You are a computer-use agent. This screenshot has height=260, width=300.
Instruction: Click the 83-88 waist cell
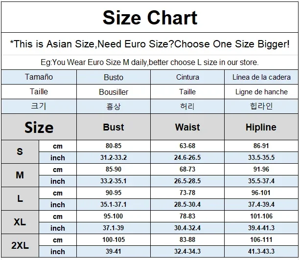pos(187,240)
